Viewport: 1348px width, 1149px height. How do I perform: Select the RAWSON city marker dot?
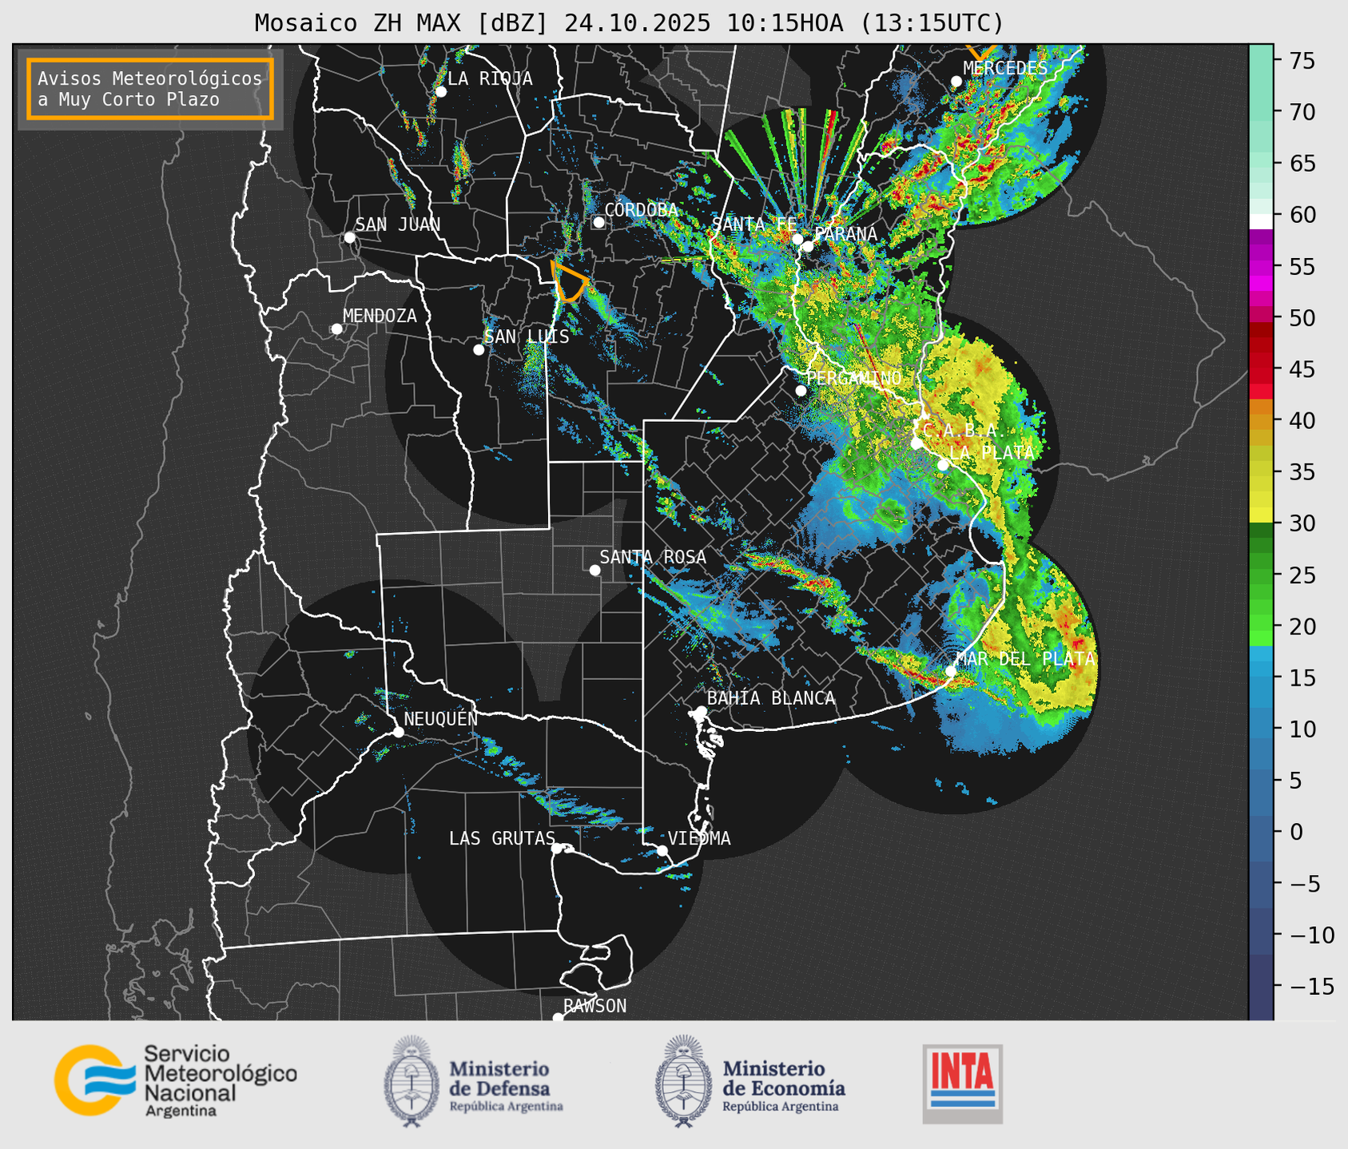558,1018
